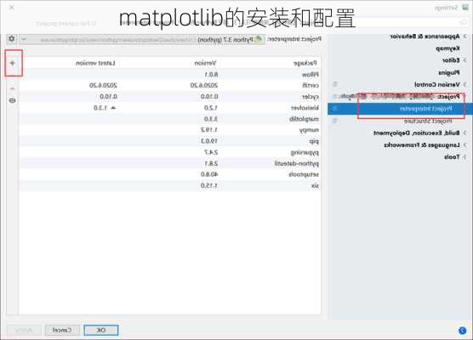Click the Cancel button
The image size is (473, 340).
tap(62, 331)
